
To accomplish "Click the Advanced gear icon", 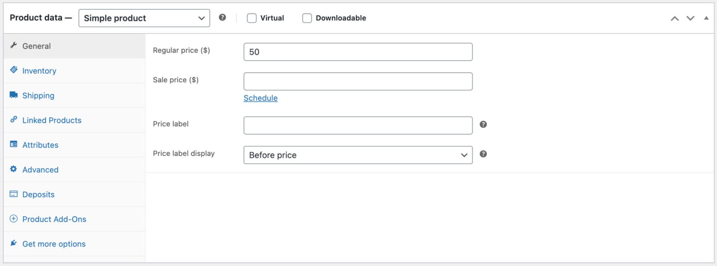I will point(14,169).
